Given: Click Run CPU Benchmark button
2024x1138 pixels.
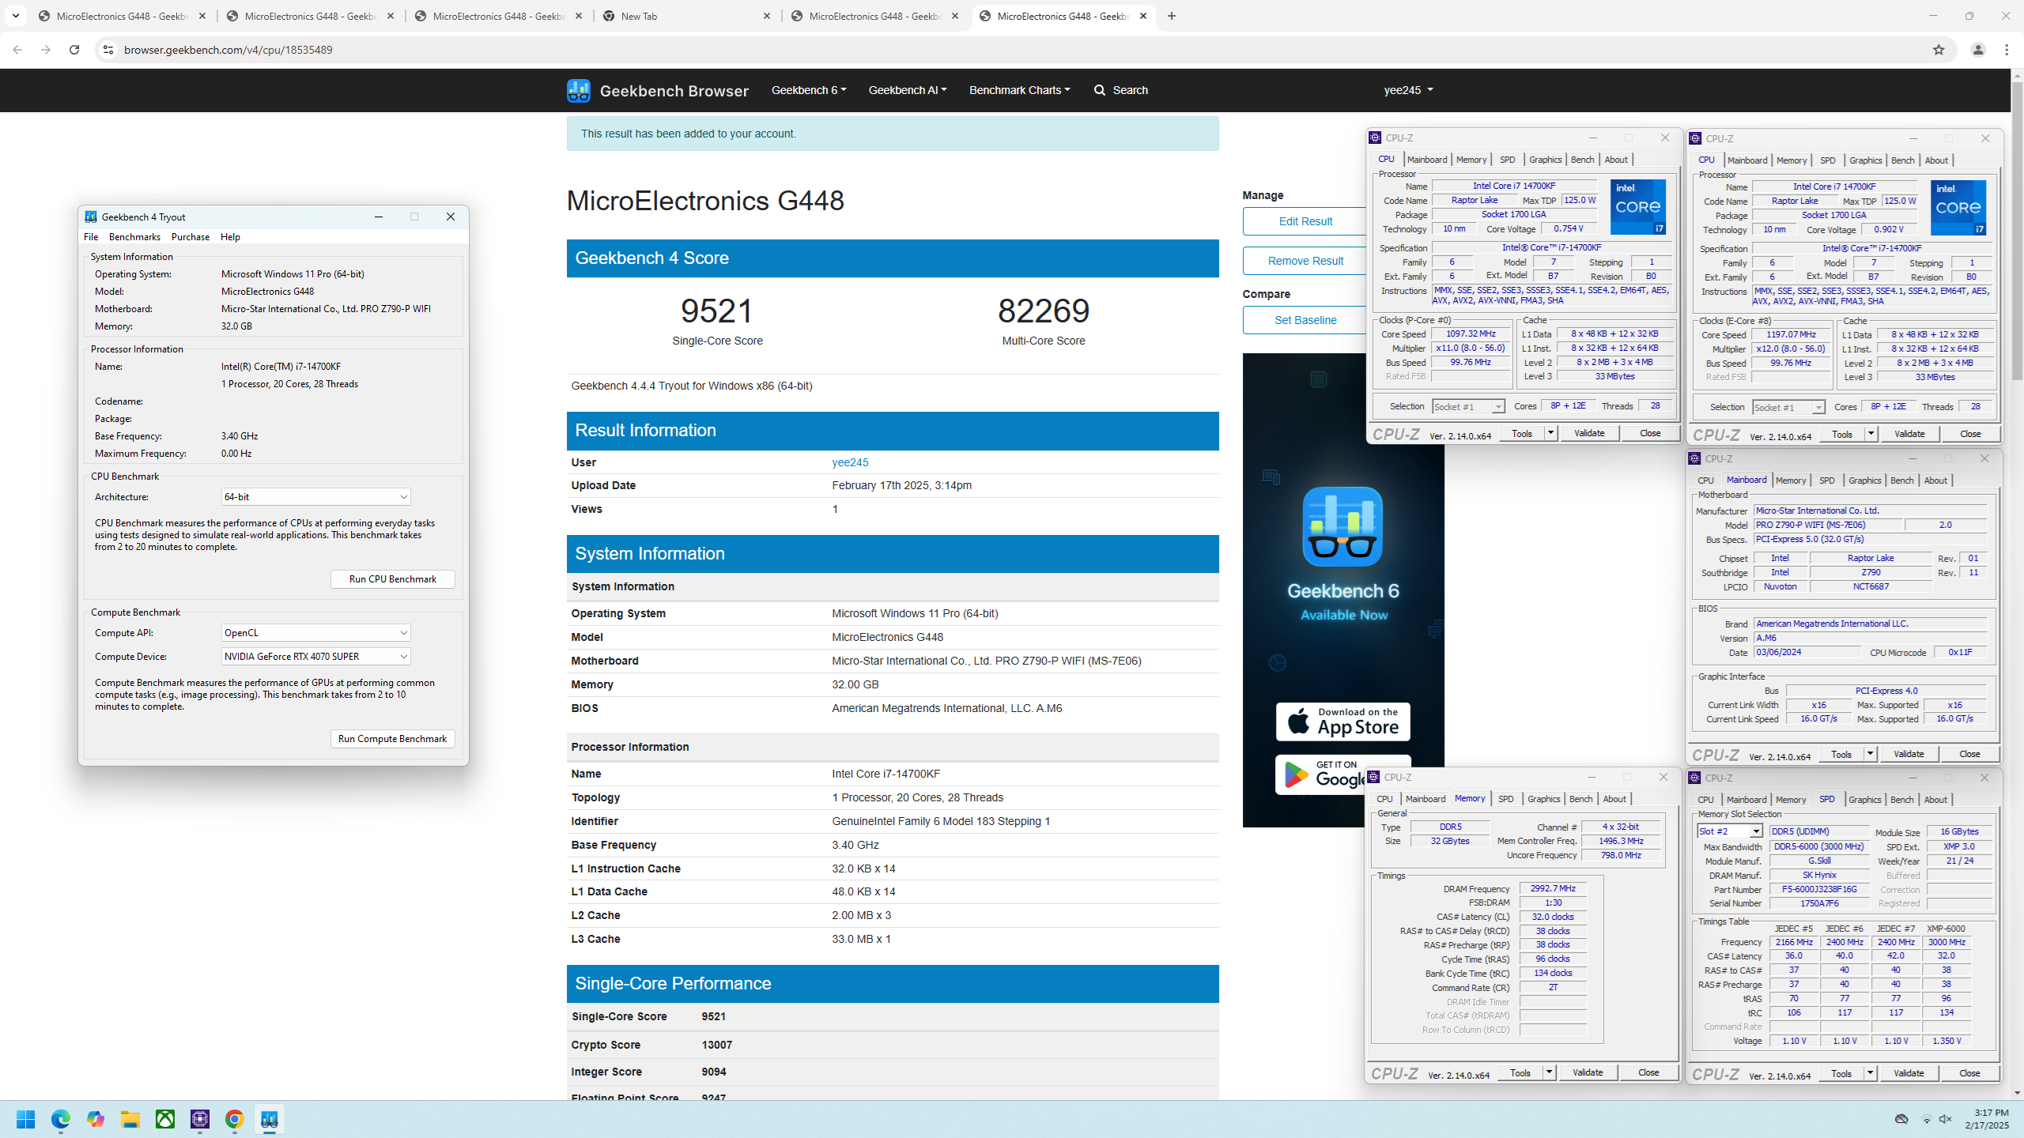Looking at the screenshot, I should coord(393,579).
